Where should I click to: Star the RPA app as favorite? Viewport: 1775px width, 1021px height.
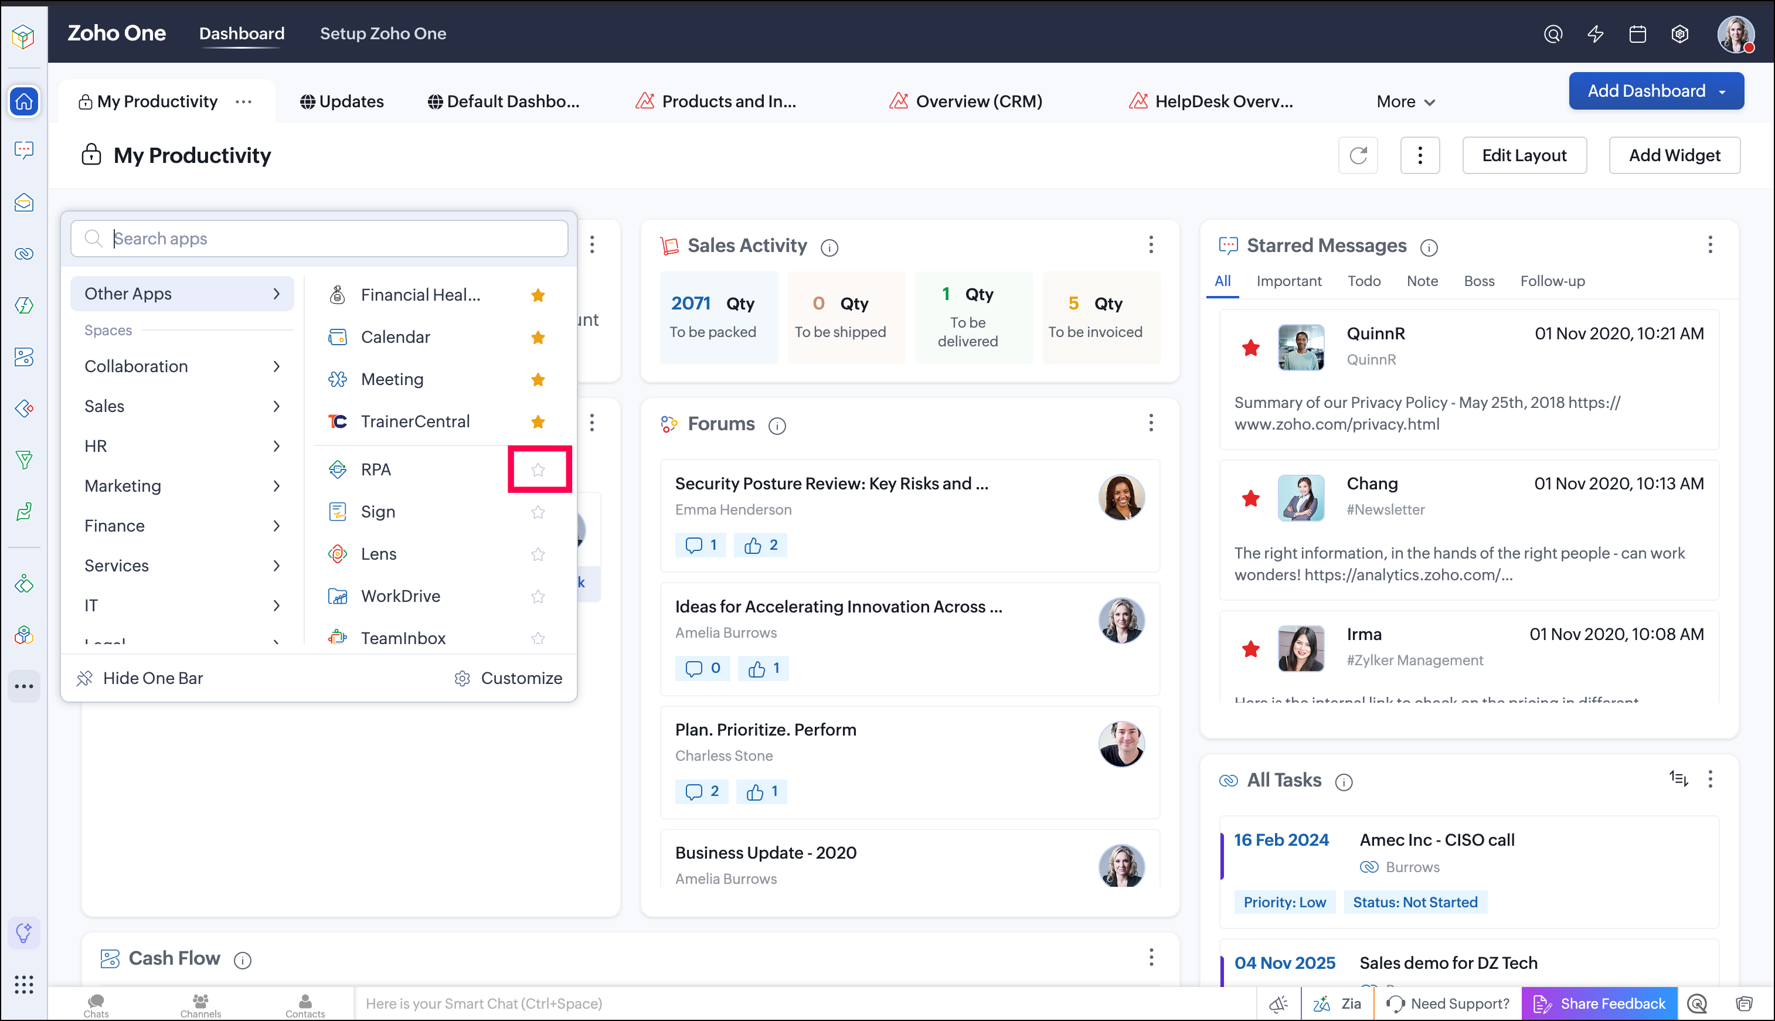538,470
